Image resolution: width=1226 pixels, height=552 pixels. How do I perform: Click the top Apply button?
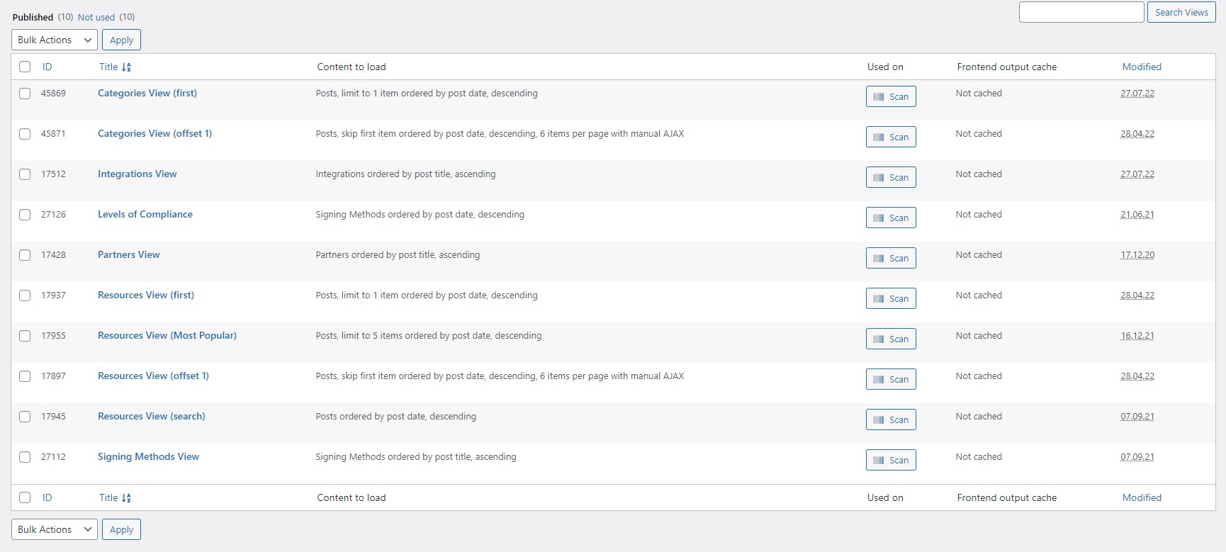[121, 40]
